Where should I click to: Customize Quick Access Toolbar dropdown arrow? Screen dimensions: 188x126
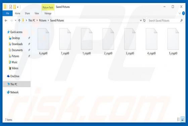pos(17,7)
